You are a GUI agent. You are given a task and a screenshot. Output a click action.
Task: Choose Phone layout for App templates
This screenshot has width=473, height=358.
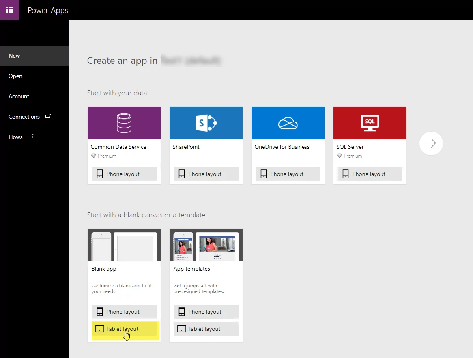[x=206, y=312]
